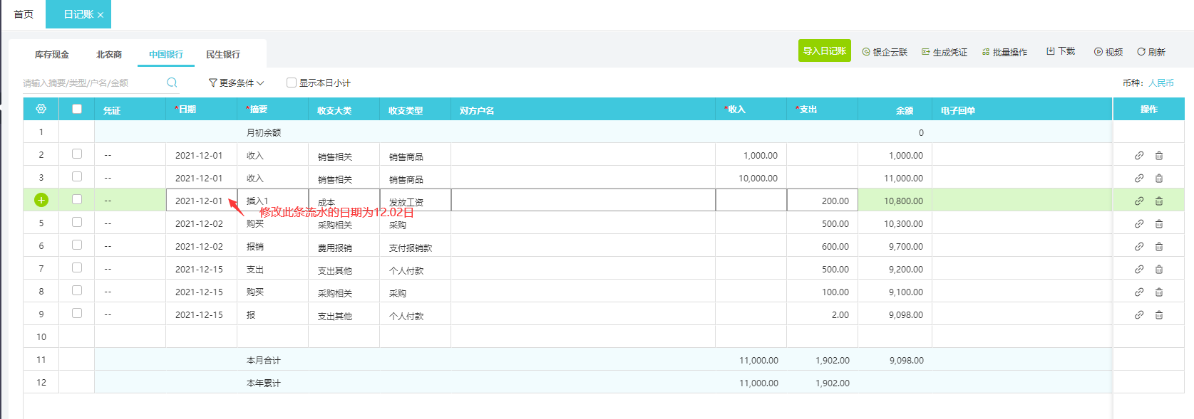The image size is (1194, 419).
Task: Click link icon for 报销 600.00 row
Action: (1139, 246)
